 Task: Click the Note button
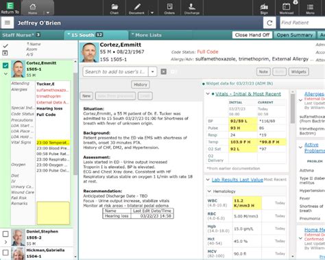click(x=263, y=72)
